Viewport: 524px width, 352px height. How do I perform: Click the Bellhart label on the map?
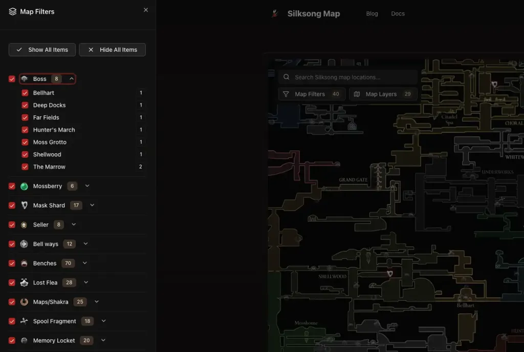coord(466,305)
